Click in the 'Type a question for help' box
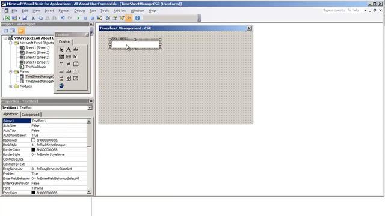385x216 pixels. 341,10
